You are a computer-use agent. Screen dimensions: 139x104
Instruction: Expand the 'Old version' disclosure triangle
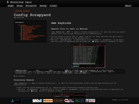click(14, 76)
